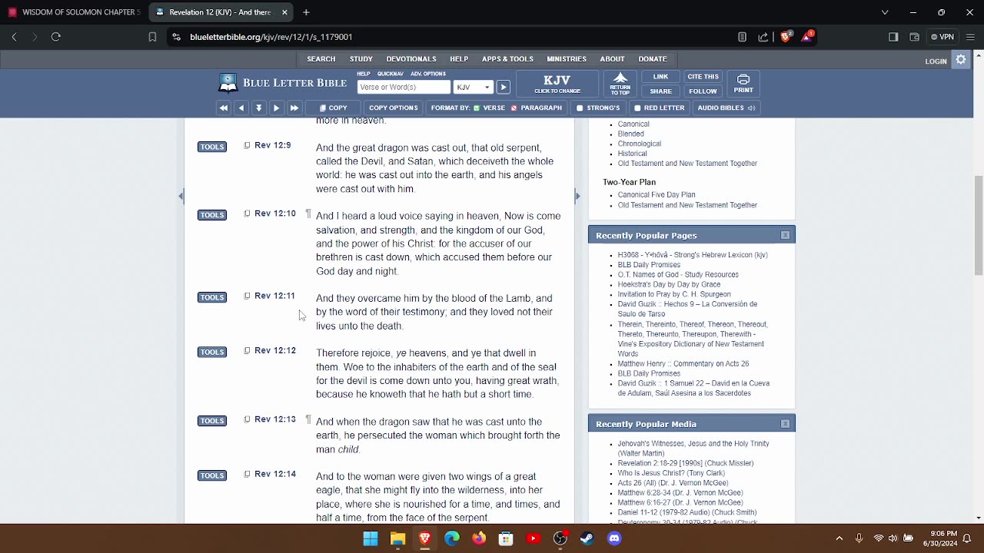This screenshot has width=984, height=553.
Task: Click RETURN TO TOP button
Action: pyautogui.click(x=620, y=84)
